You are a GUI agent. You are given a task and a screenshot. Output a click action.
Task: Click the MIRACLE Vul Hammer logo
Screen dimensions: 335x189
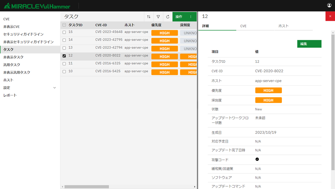coord(37,6)
